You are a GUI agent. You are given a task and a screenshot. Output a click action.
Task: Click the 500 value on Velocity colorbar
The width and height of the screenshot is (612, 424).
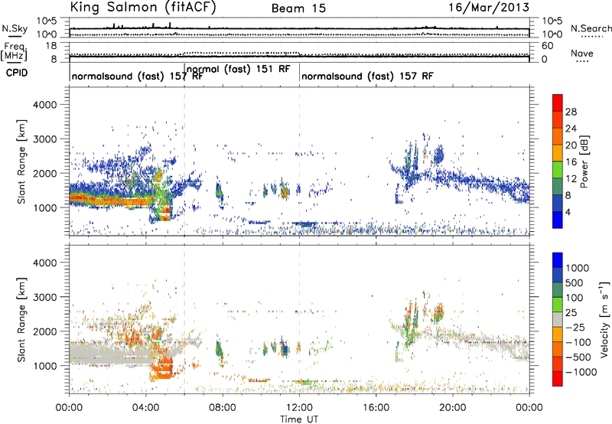click(576, 282)
